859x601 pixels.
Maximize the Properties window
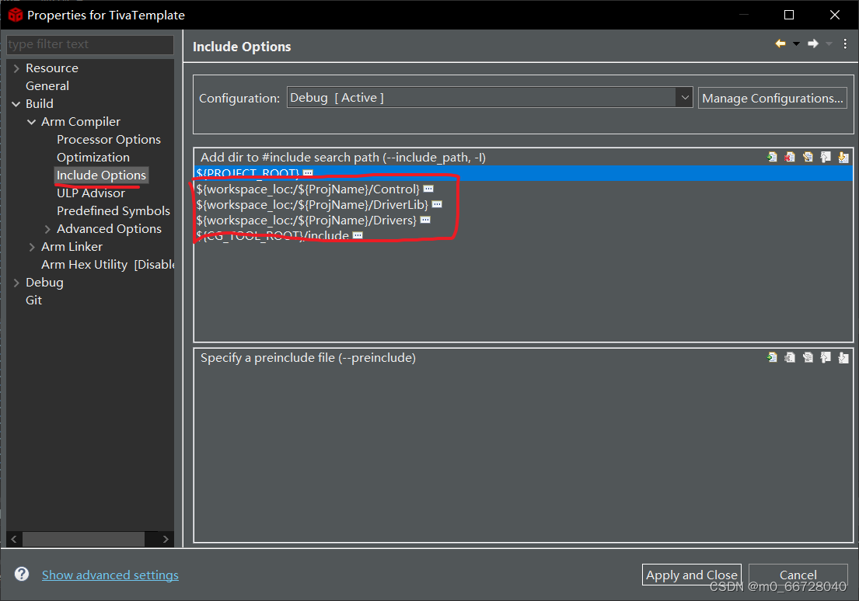click(x=789, y=15)
